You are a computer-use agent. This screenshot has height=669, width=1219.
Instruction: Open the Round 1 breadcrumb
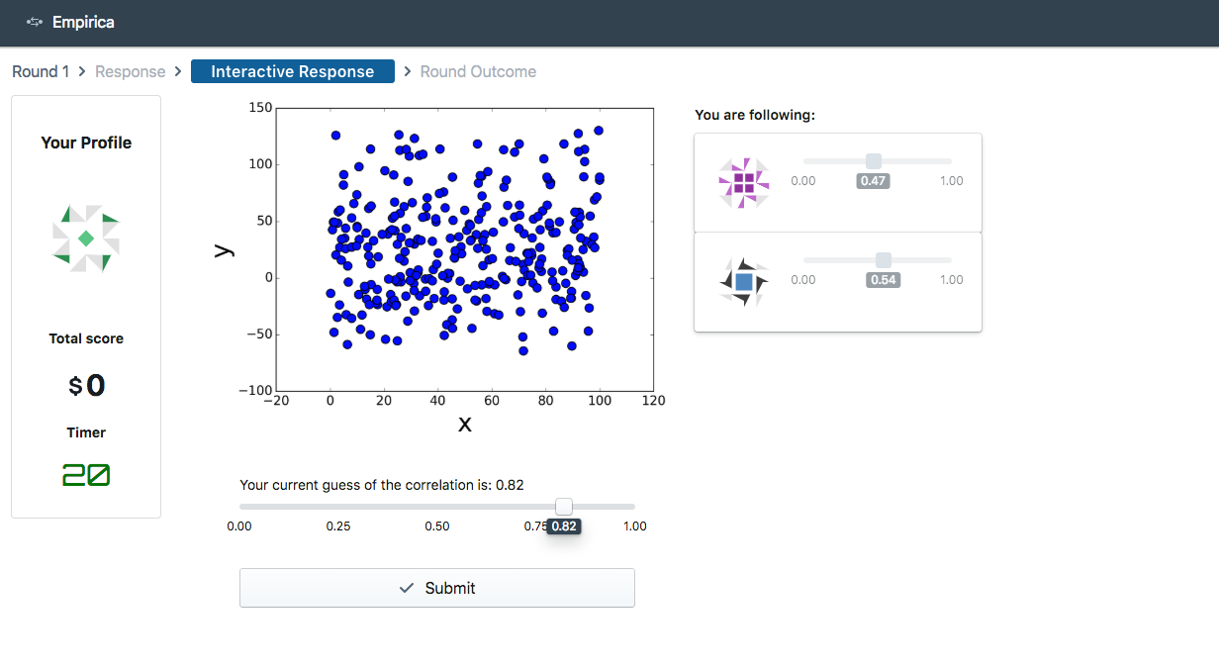pyautogui.click(x=41, y=71)
